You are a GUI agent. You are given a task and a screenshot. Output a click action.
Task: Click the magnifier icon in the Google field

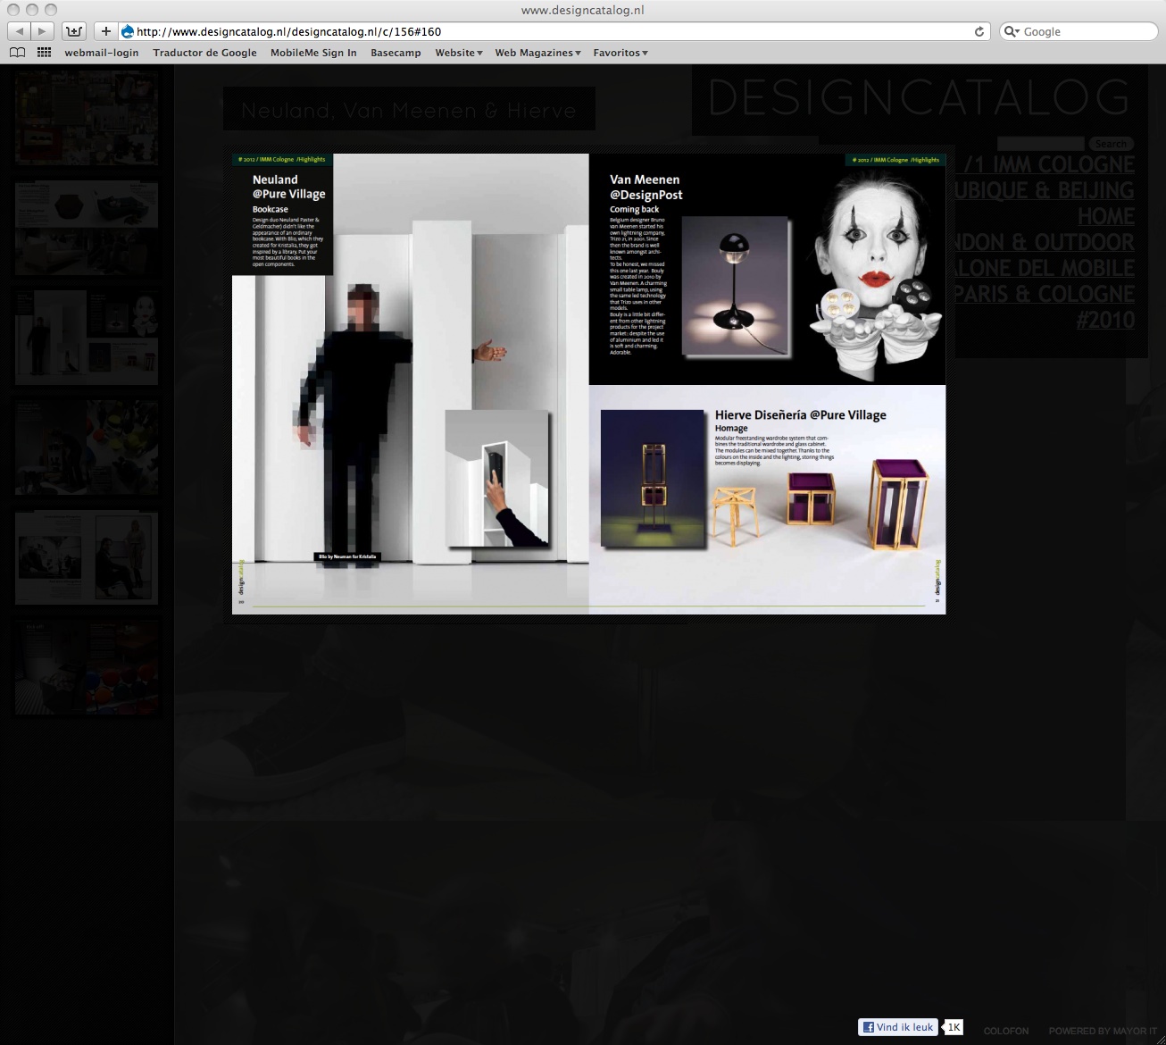1012,31
